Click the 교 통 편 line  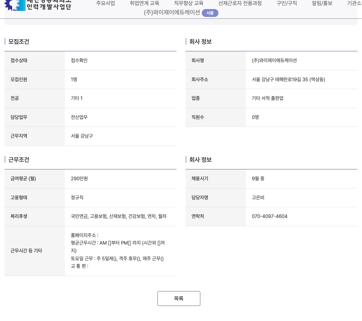tap(80, 266)
